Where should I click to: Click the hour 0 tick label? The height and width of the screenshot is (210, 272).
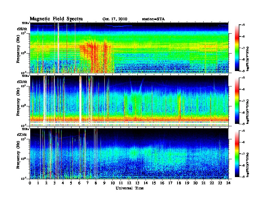pos(30,183)
